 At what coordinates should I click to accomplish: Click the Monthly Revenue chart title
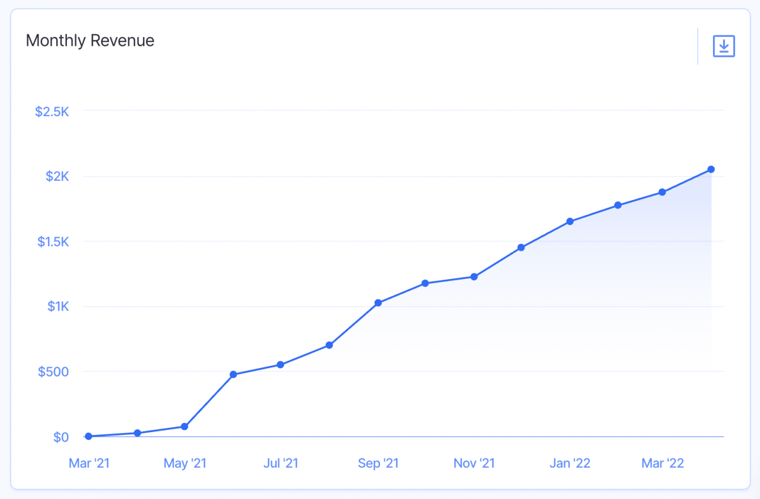[90, 41]
